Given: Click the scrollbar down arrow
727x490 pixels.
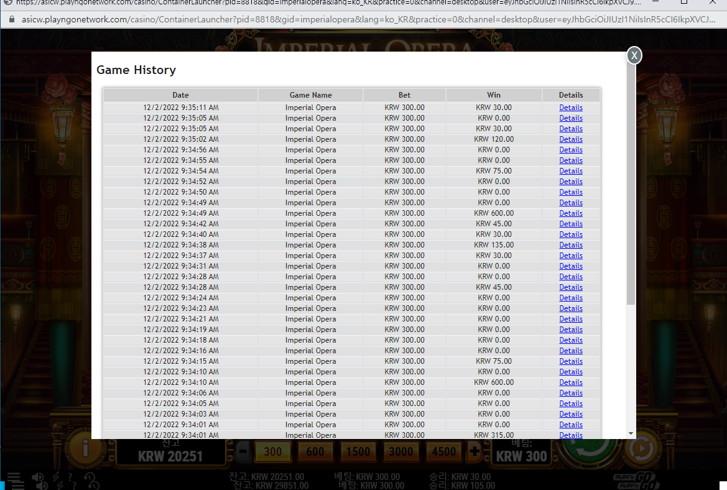Looking at the screenshot, I should coord(631,433).
